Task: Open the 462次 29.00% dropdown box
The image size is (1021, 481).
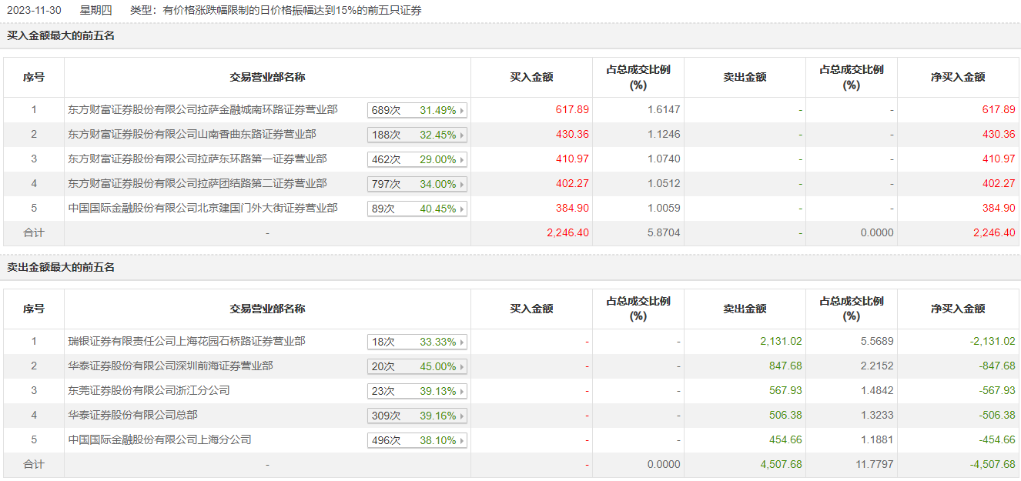Action: pyautogui.click(x=417, y=160)
